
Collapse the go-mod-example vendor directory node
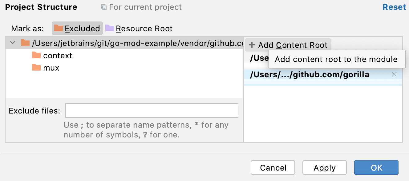(x=12, y=43)
